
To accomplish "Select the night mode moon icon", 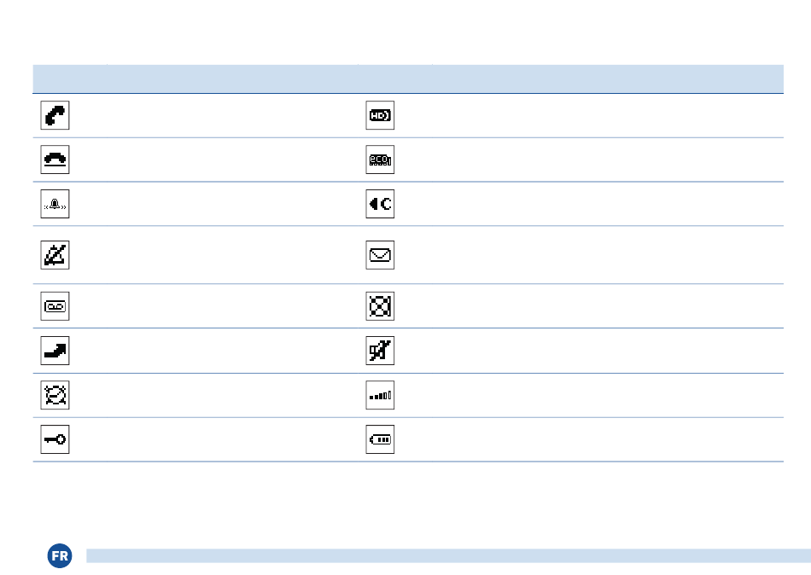I will coord(380,204).
